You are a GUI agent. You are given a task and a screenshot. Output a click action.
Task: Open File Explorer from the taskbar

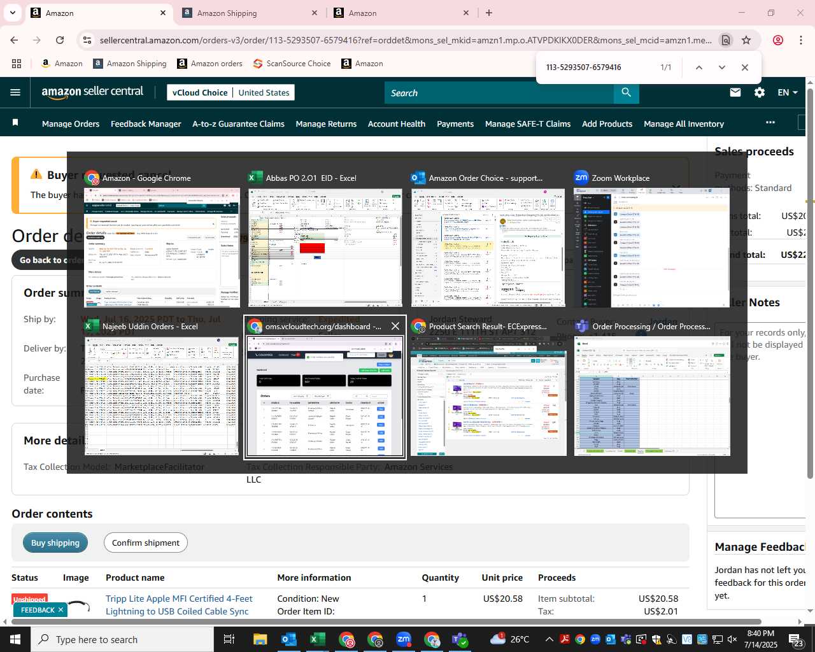click(260, 639)
